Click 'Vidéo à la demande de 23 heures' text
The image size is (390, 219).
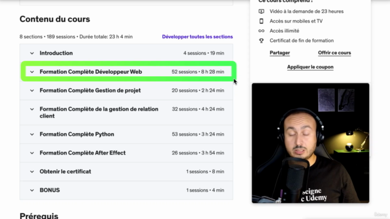[x=307, y=12]
